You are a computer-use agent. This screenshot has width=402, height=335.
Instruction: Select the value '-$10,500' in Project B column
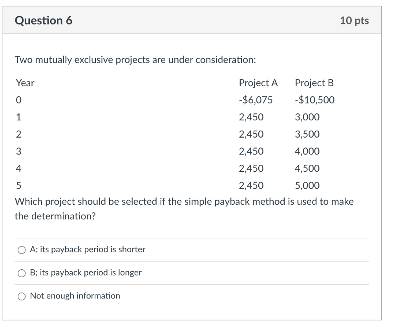tap(315, 100)
